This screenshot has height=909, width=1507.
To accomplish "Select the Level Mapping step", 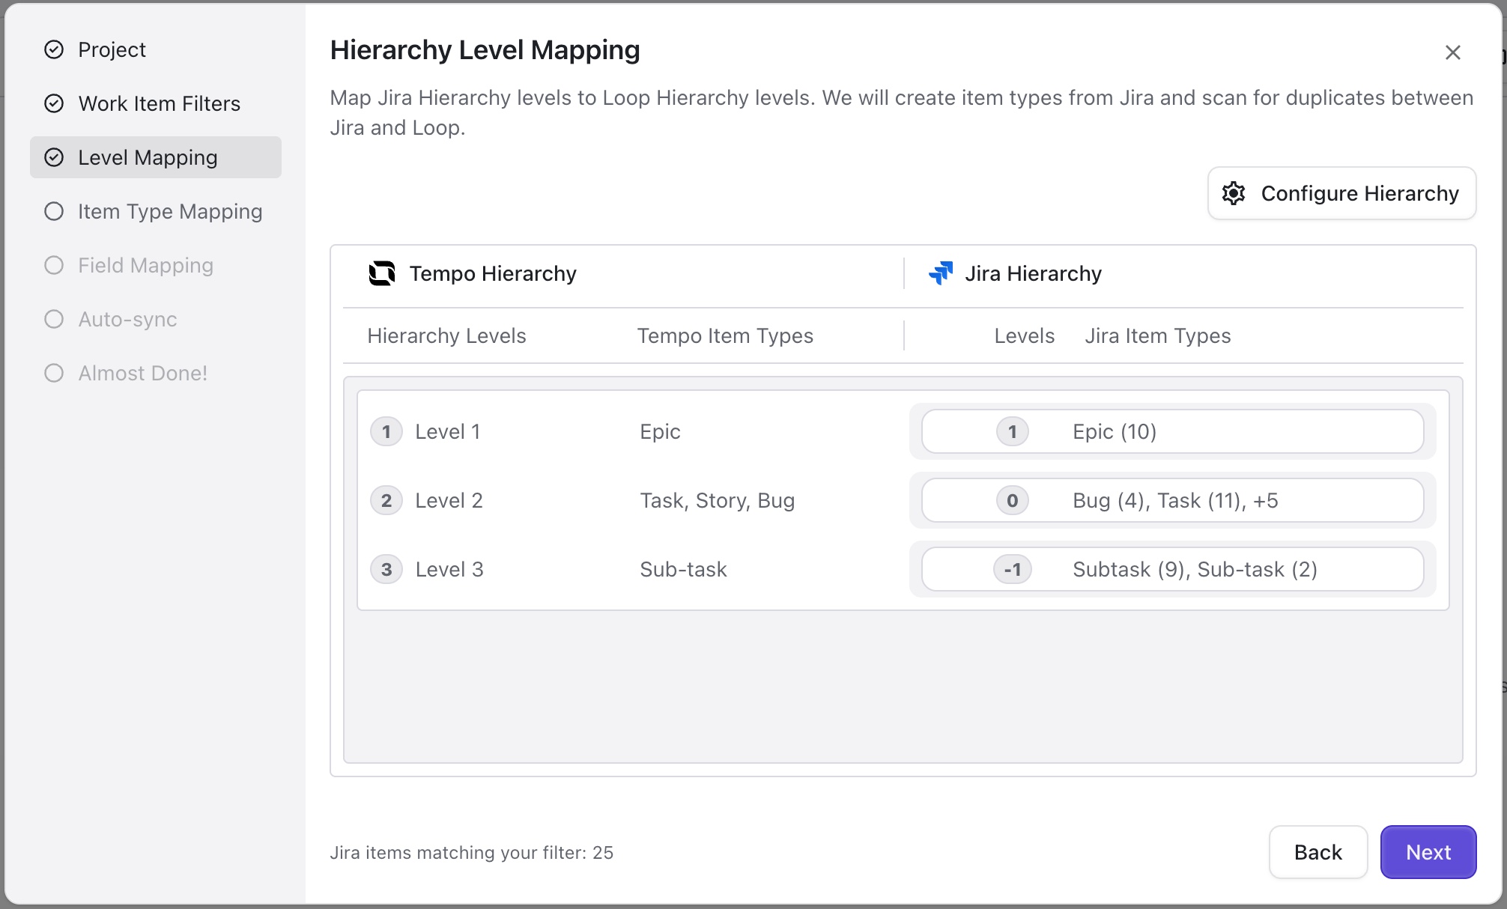I will pos(156,157).
